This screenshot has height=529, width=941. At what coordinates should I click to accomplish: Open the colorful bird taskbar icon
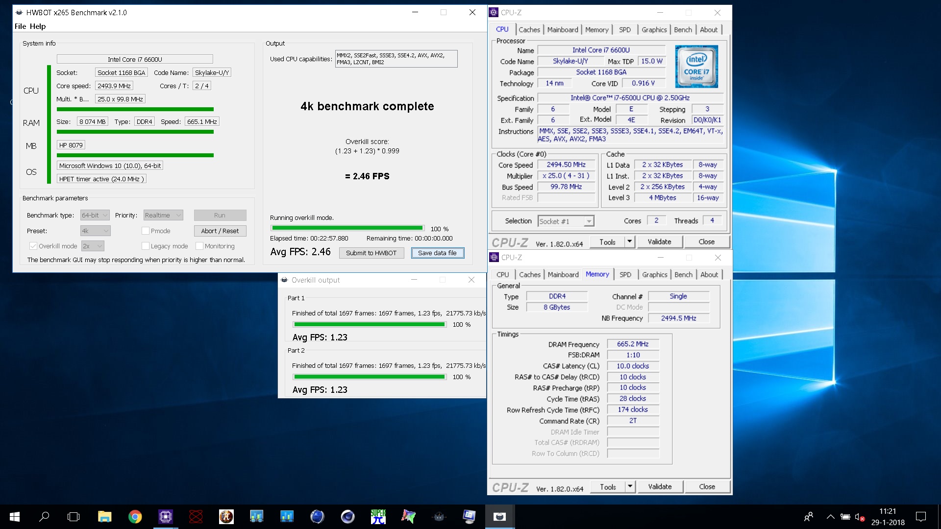[x=408, y=516]
